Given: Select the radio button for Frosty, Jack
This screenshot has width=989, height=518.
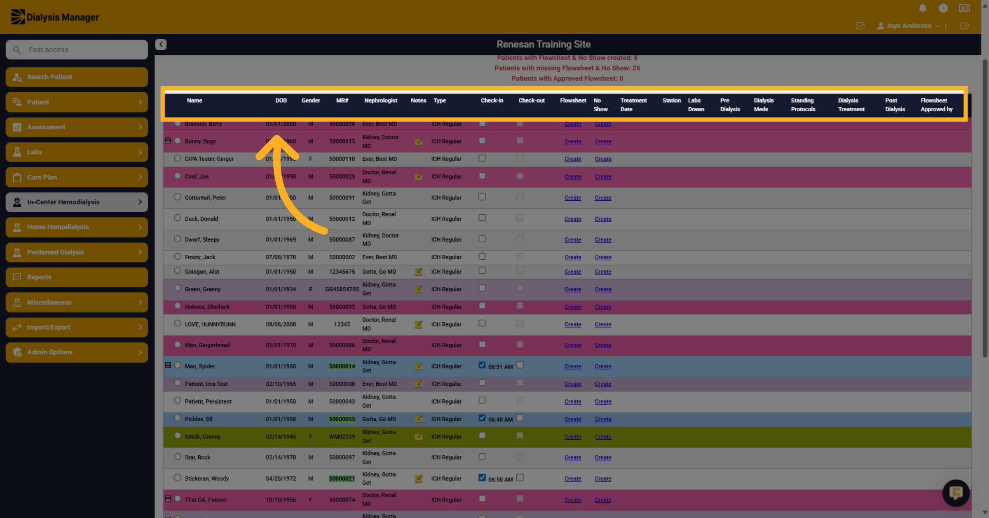Looking at the screenshot, I should tap(177, 256).
